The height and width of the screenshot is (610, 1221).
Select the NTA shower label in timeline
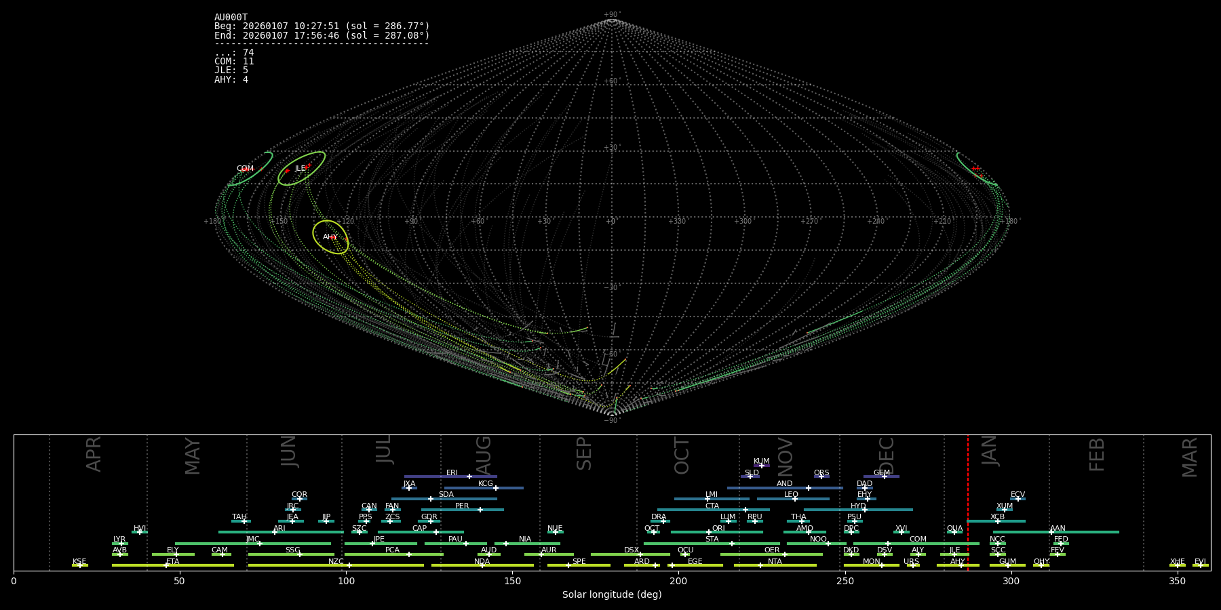775,562
